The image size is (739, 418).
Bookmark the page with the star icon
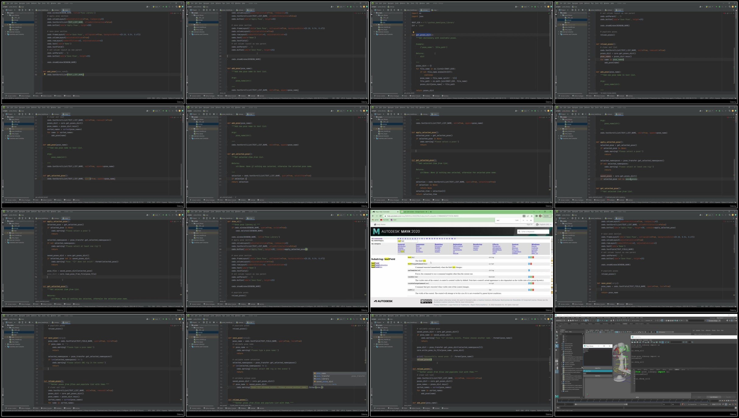click(x=532, y=216)
